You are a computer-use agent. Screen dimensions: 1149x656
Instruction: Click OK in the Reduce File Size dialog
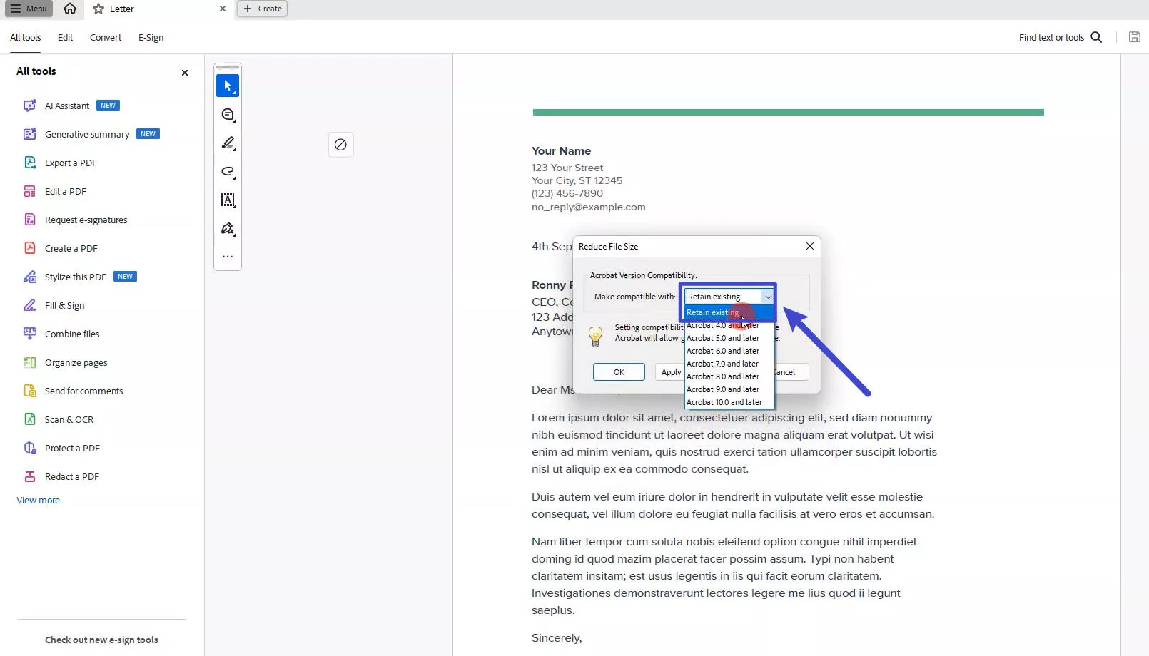pos(618,371)
